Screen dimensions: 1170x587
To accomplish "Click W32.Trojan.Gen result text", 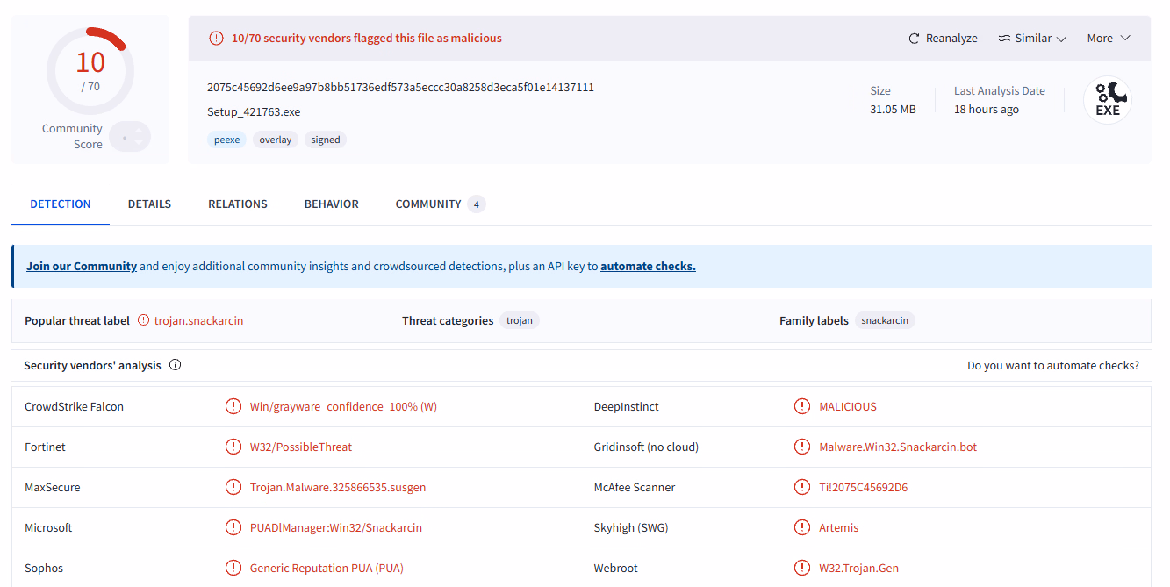I will point(859,568).
